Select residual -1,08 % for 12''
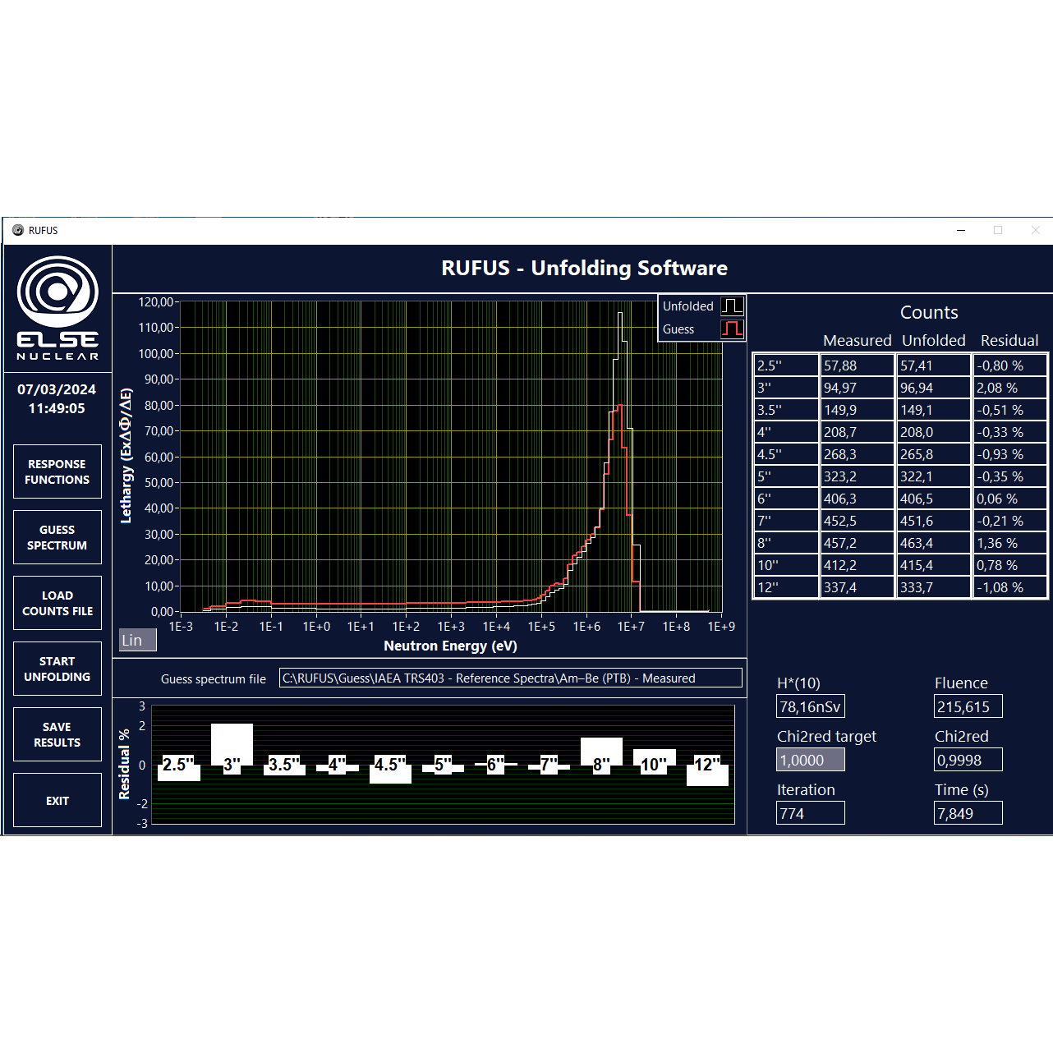1053x1053 pixels. click(1010, 587)
